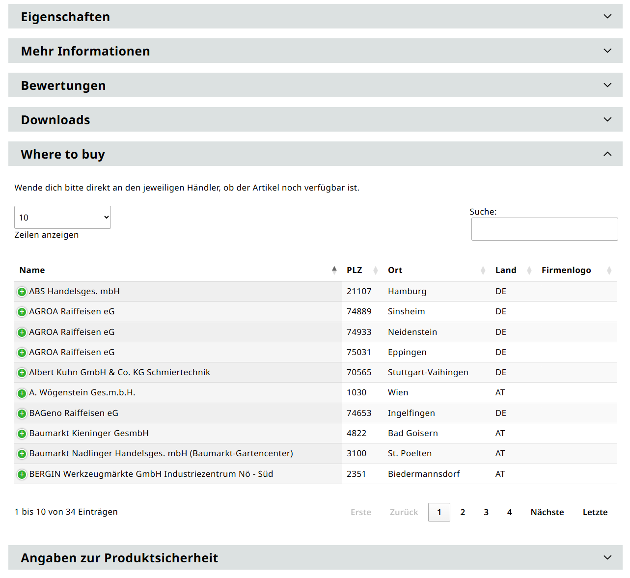Expand the BAGeno Raiffeisen eG row
The image size is (630, 578).
pyautogui.click(x=22, y=413)
